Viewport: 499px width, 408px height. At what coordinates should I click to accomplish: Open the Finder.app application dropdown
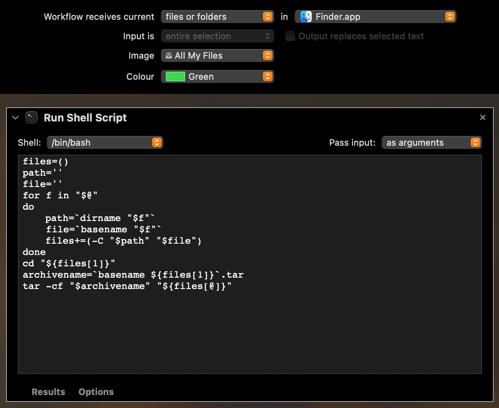click(x=376, y=17)
